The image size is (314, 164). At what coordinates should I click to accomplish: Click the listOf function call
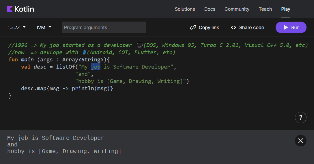[x=66, y=67]
